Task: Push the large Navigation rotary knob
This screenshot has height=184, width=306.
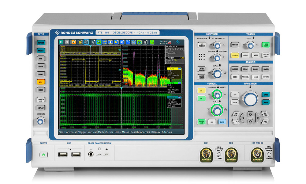Action: pos(250,98)
